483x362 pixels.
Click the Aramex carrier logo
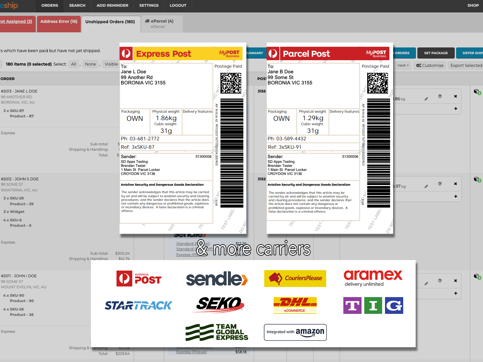[x=373, y=278]
